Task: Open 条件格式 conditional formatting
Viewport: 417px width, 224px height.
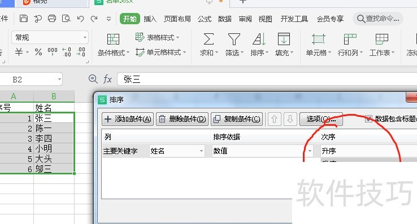Action: coord(114,45)
